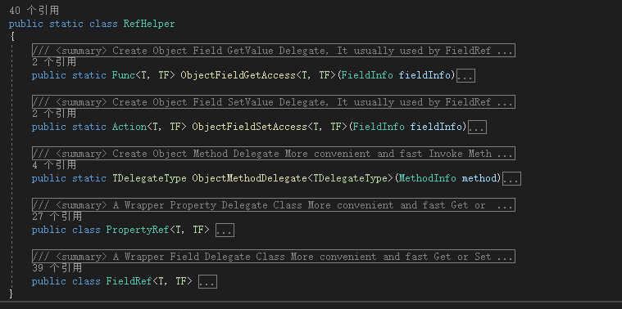Viewport: 622px width, 309px height.
Task: Open the 40 references CodeLens above RefHelper
Action: (34, 11)
